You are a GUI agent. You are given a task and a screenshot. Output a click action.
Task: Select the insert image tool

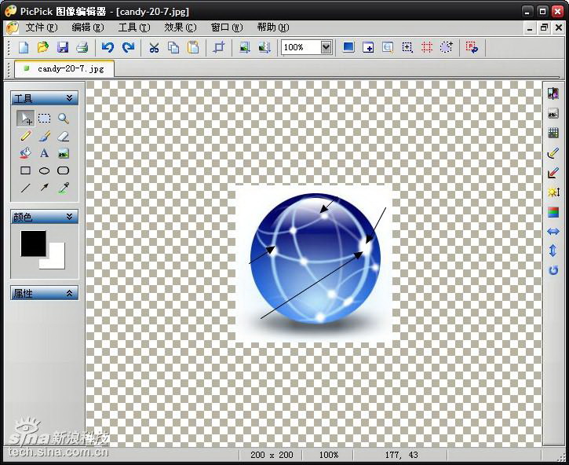coord(64,153)
